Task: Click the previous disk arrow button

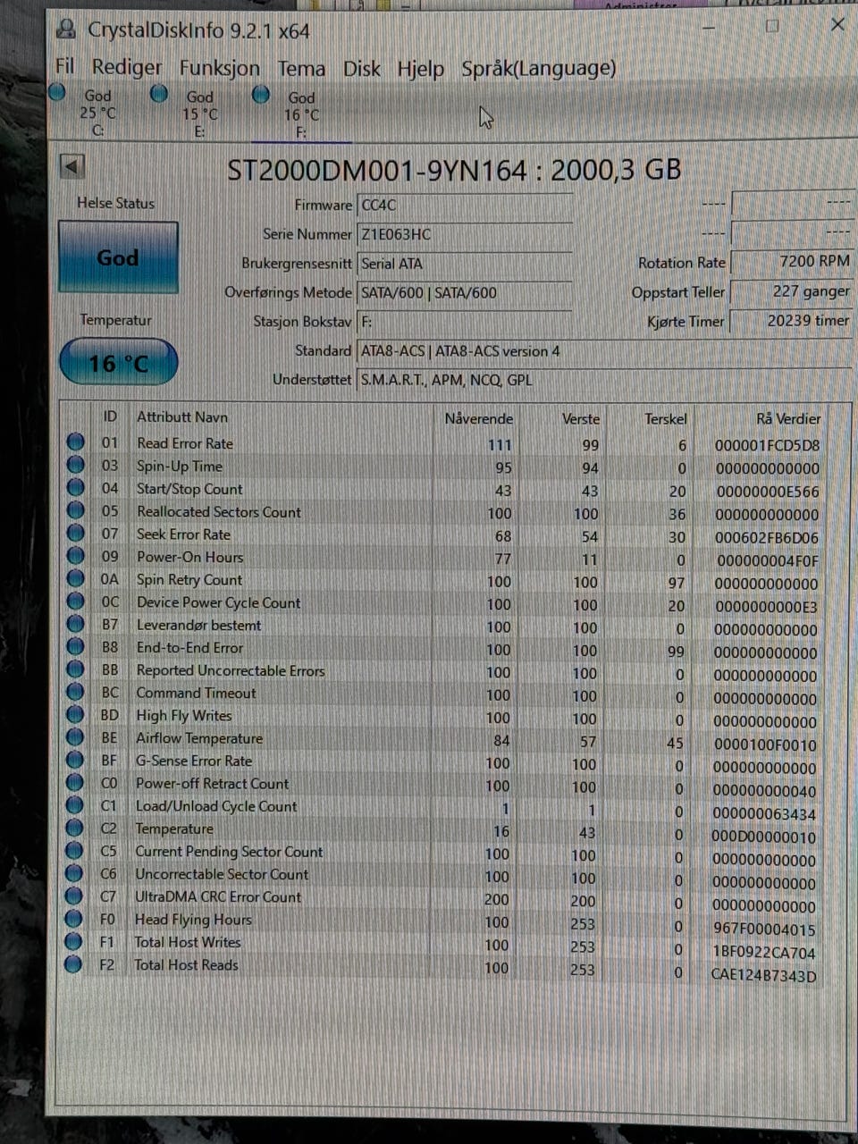Action: (72, 166)
